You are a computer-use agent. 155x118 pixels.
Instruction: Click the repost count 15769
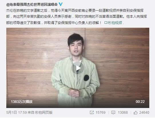click(100, 113)
